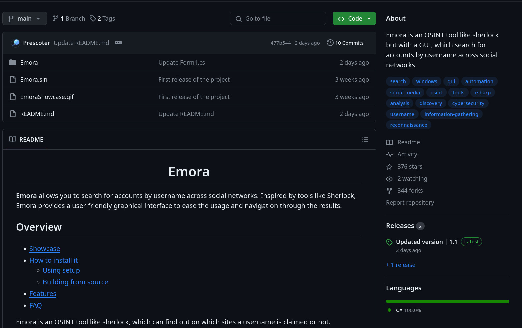Open the Readme sidebar link
This screenshot has width=522, height=328.
(403, 142)
